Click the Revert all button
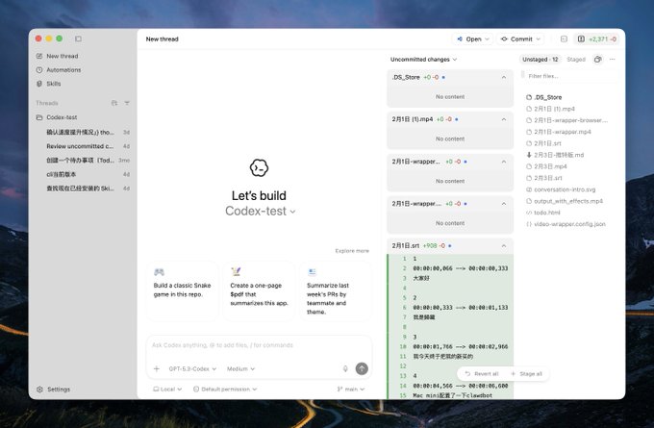The image size is (654, 428). coord(481,373)
